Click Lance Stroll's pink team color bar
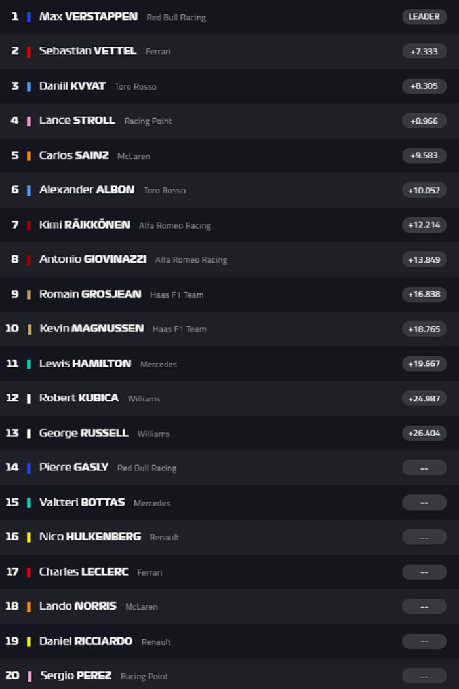This screenshot has width=459, height=689. pos(29,121)
